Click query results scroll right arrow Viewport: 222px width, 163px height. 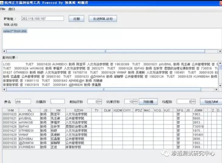(216, 89)
